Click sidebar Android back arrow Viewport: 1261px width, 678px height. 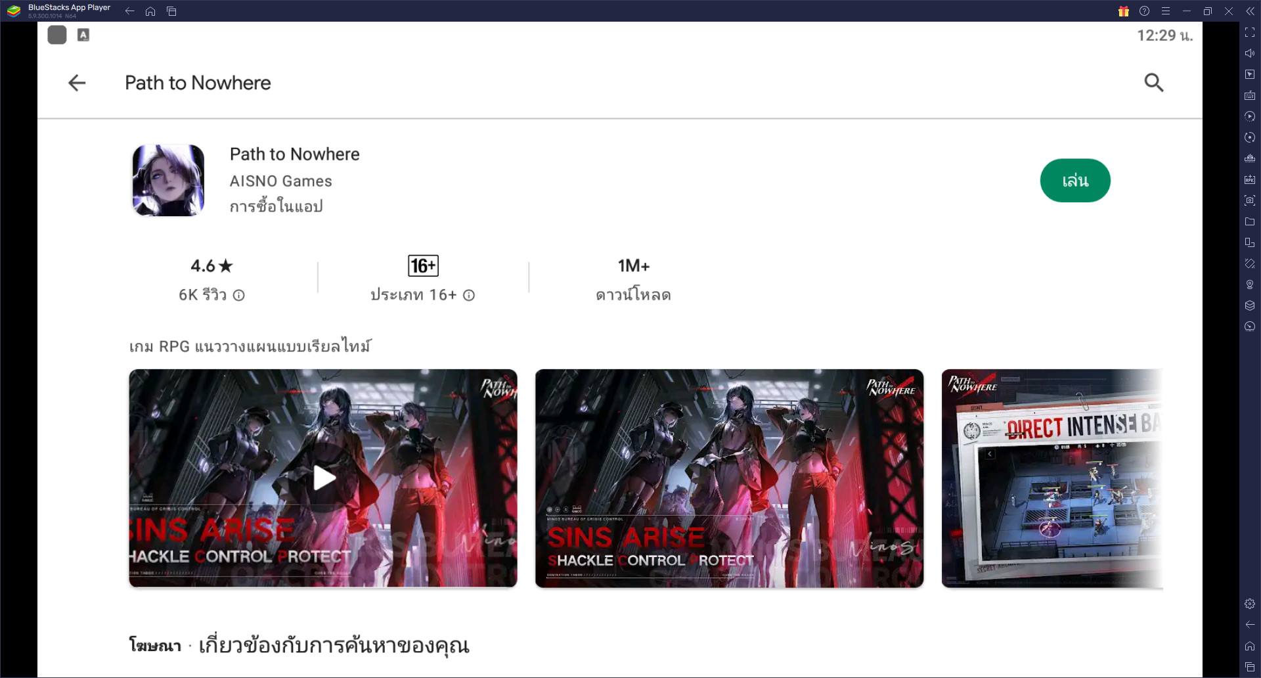[1250, 625]
